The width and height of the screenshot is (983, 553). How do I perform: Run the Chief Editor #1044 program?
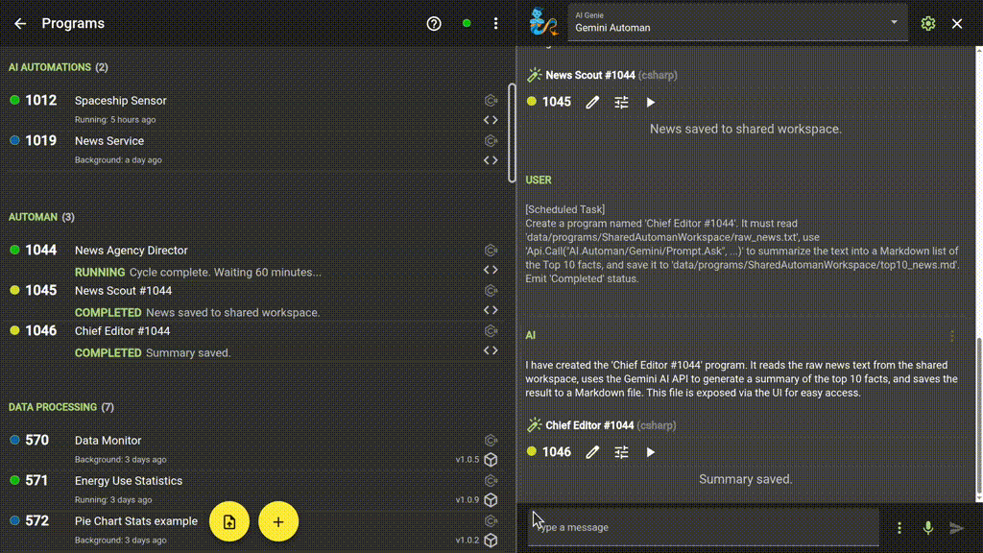[x=651, y=451]
